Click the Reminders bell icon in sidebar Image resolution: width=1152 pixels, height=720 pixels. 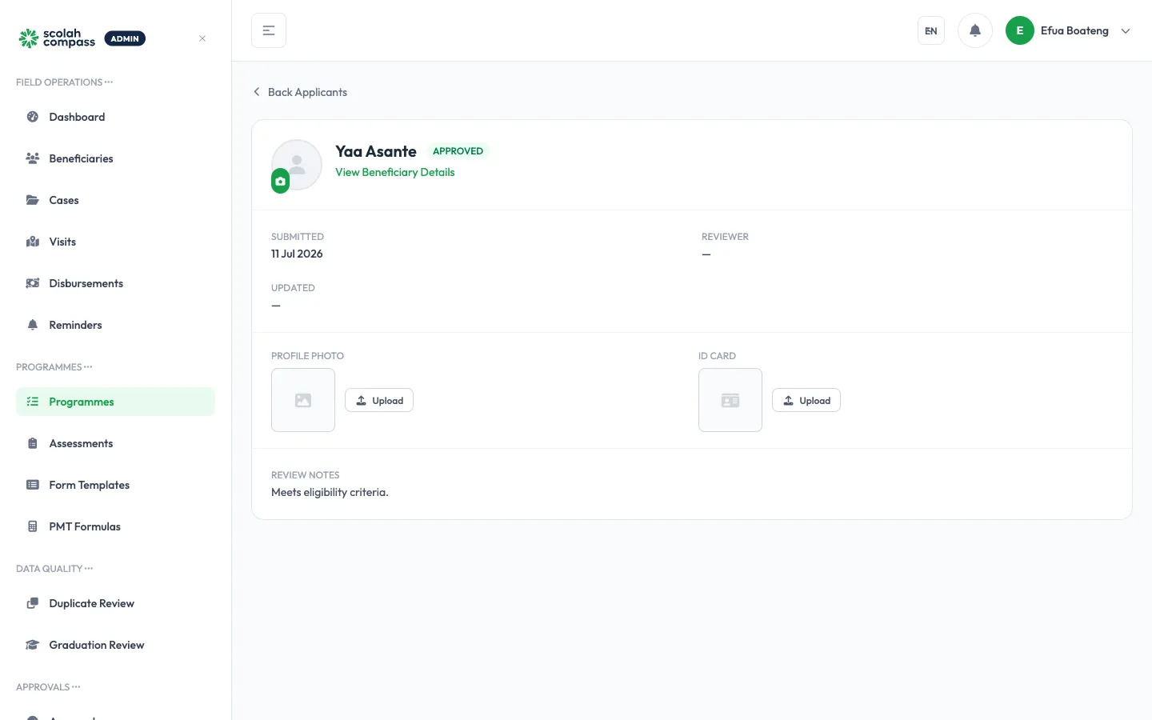(x=33, y=325)
